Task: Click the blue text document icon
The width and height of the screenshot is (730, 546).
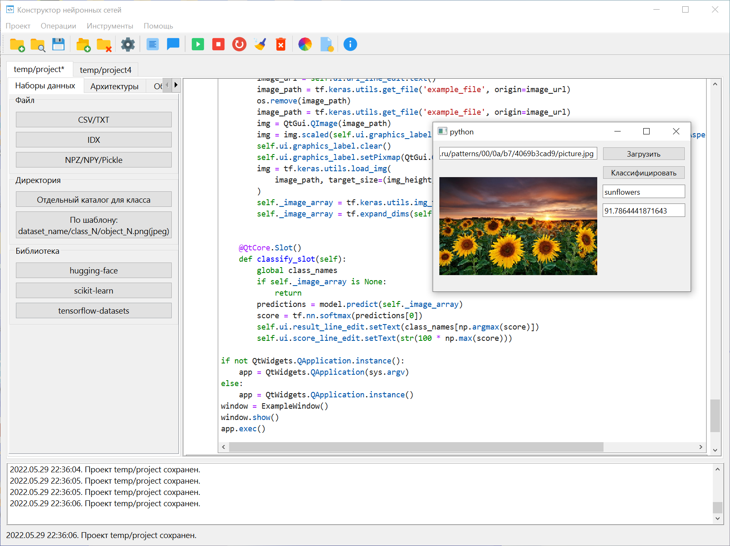Action: click(x=152, y=44)
